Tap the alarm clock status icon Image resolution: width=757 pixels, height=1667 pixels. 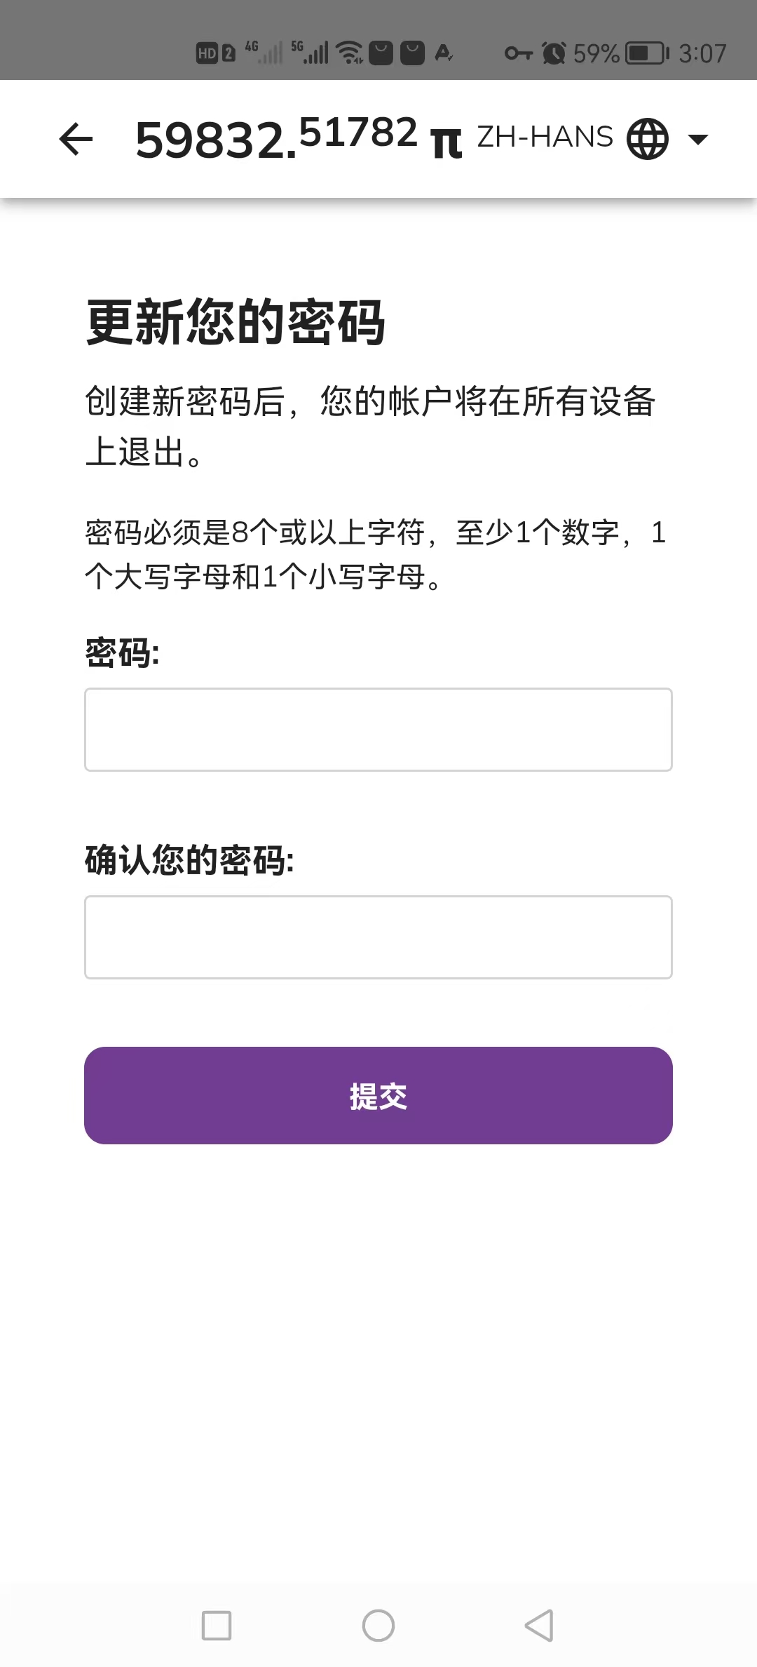[554, 53]
